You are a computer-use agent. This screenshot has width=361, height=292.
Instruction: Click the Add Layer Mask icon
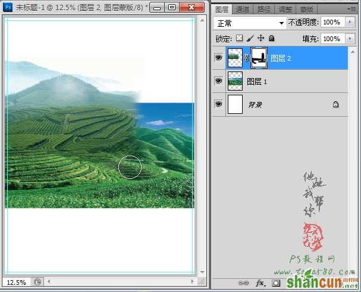click(x=276, y=283)
